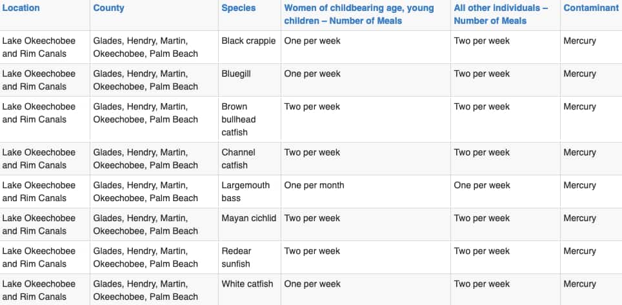Screen dimensions: 622x305
Task: Click All other individuals column header
Action: pos(501,14)
